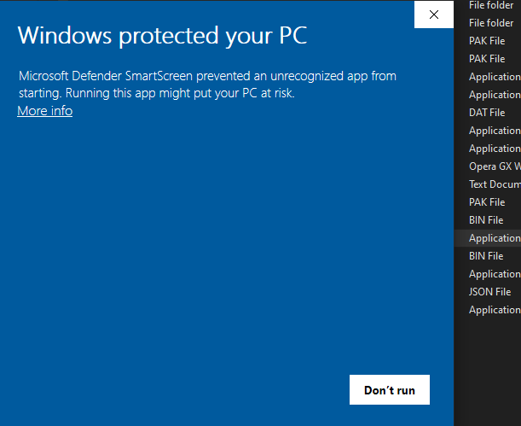
Task: Click the last Application row below JSON File
Action: tap(495, 310)
